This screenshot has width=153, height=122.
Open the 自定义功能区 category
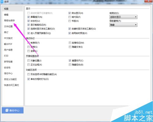(x=10, y=79)
